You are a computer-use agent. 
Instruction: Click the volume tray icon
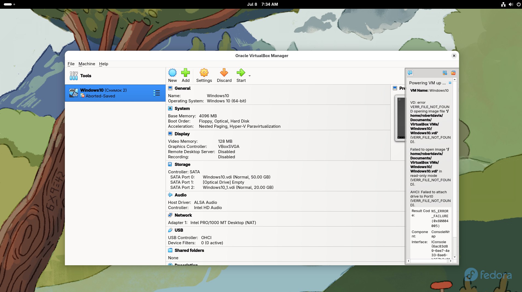[x=511, y=4]
